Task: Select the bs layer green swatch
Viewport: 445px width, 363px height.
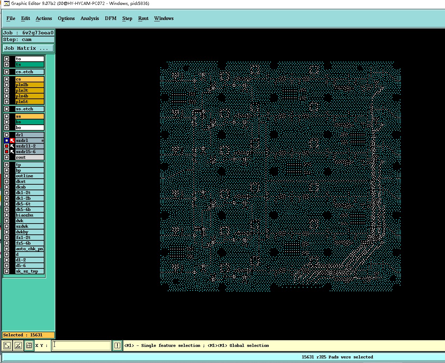Action: pyautogui.click(x=30, y=122)
